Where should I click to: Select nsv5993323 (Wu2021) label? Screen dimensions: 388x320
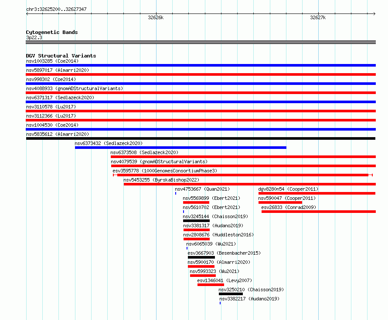click(214, 271)
